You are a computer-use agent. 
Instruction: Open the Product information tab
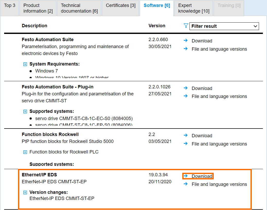point(38,8)
